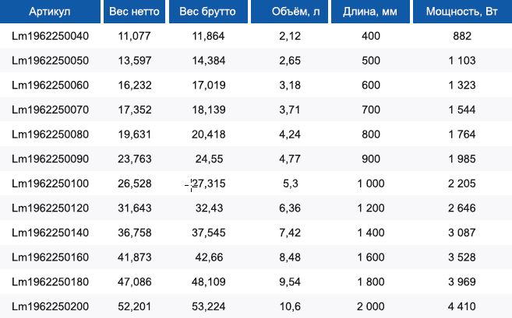Click power value 4 410
The height and width of the screenshot is (318, 512).
461,306
